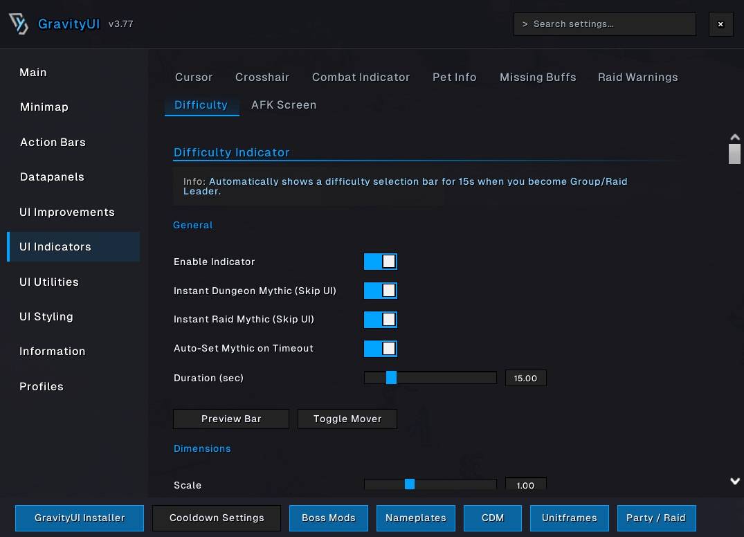Open Cooldown Settings
The width and height of the screenshot is (744, 537).
217,518
